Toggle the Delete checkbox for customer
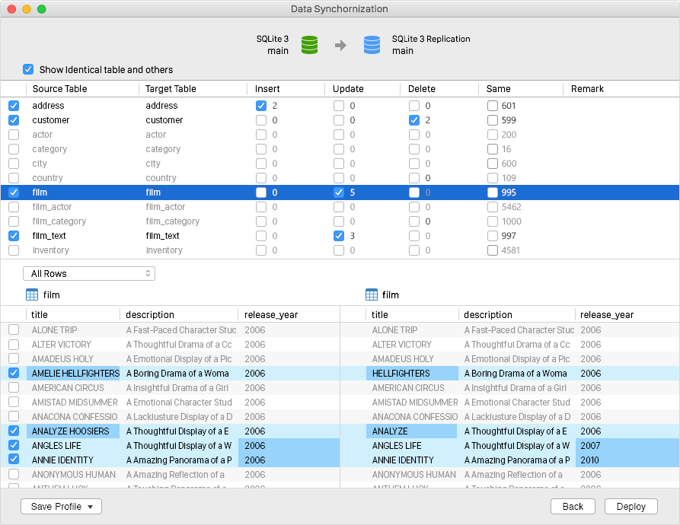 [x=414, y=120]
